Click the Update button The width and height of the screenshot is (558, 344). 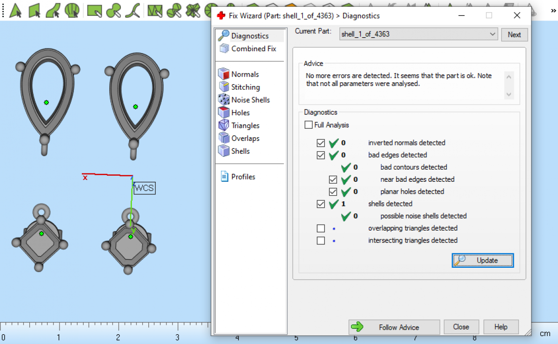coord(482,260)
